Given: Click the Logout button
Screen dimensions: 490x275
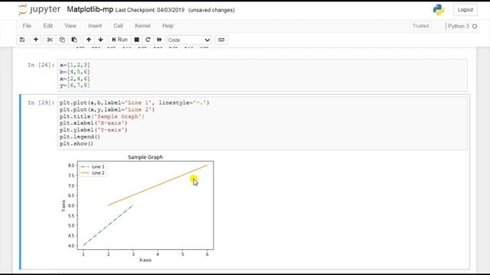Looking at the screenshot, I should 465,10.
